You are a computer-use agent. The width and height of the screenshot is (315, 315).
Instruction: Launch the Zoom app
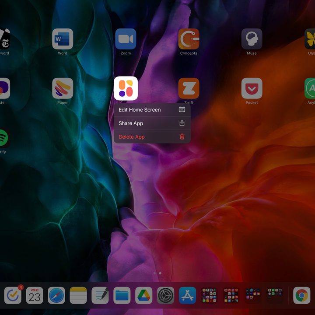tap(126, 39)
